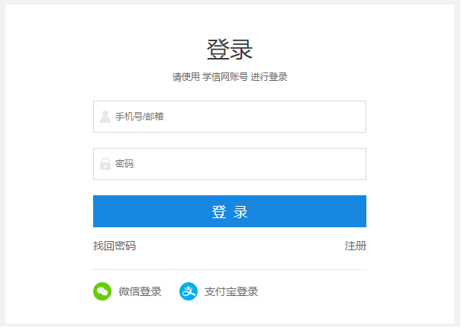Choose the 支付宝登录 text link
This screenshot has width=461, height=328.
click(x=231, y=291)
